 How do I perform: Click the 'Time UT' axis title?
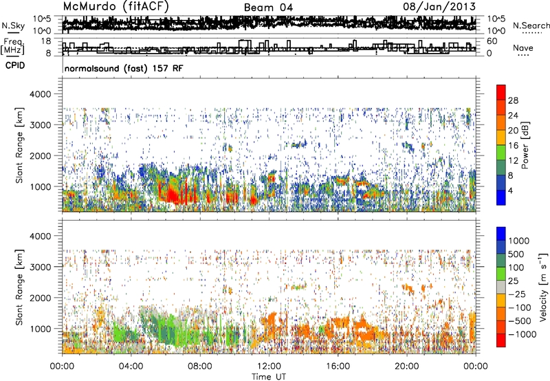point(269,377)
